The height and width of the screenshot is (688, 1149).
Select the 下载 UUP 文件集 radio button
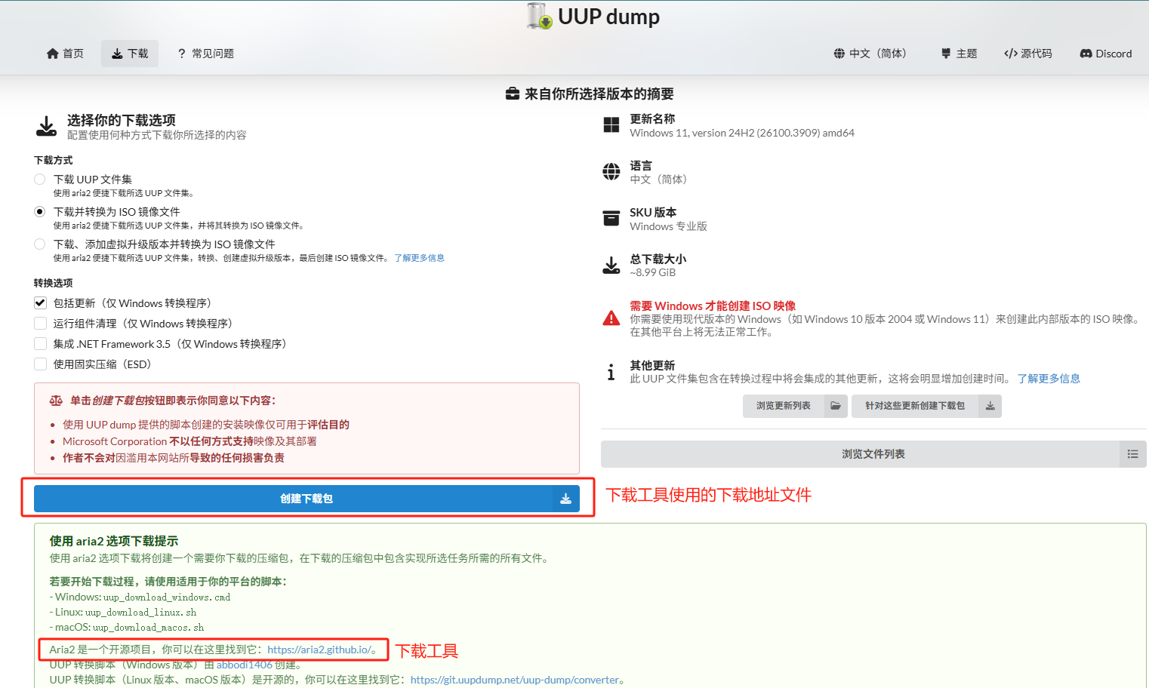40,180
